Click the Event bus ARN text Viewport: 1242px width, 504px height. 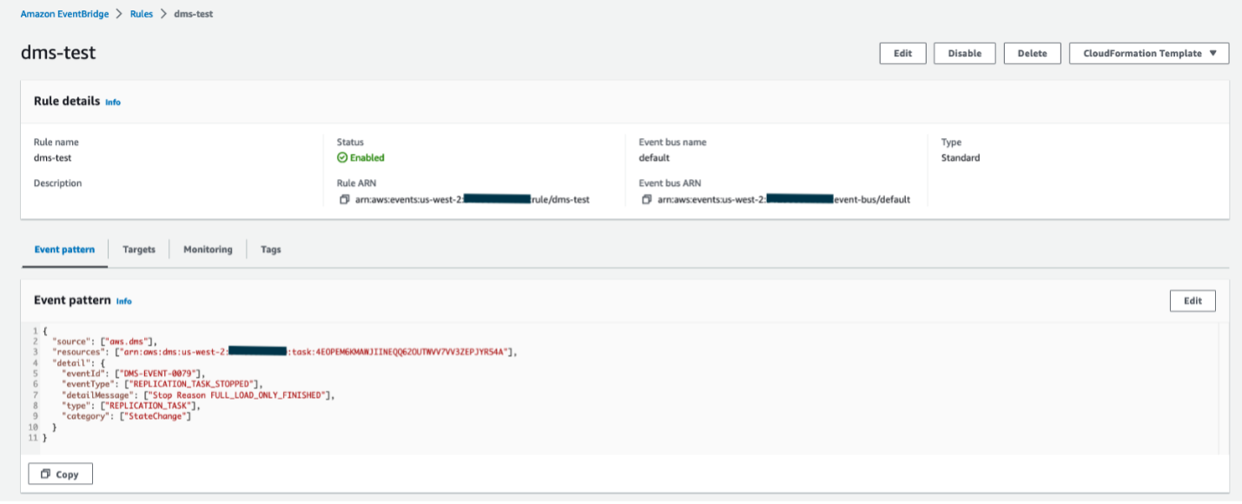click(783, 200)
